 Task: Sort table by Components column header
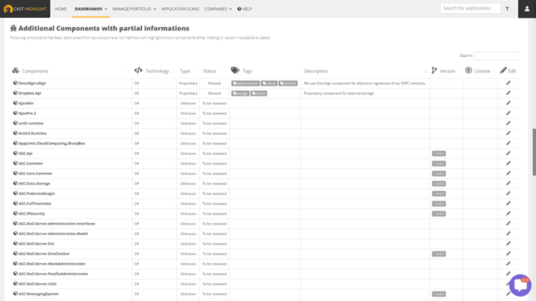[x=35, y=71]
